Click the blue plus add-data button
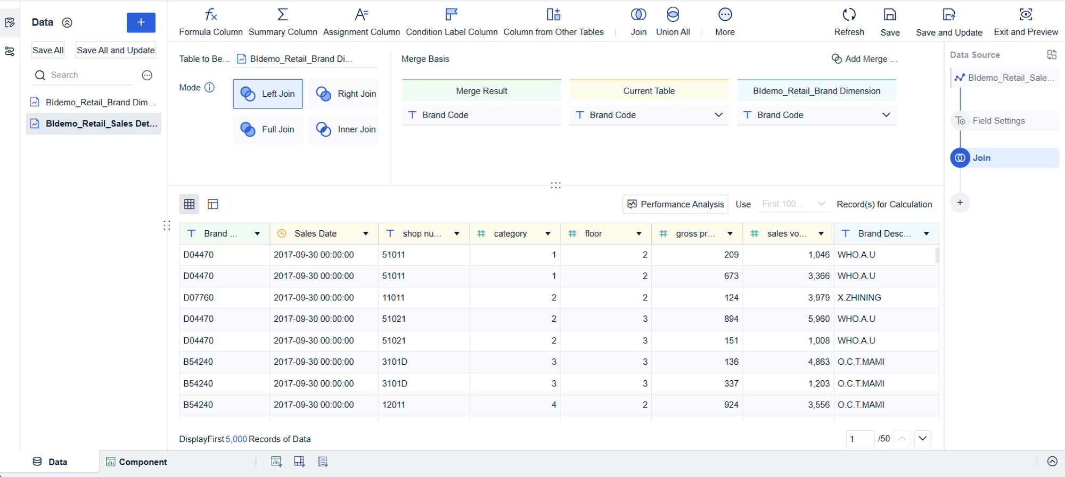The image size is (1065, 477). pyautogui.click(x=141, y=22)
